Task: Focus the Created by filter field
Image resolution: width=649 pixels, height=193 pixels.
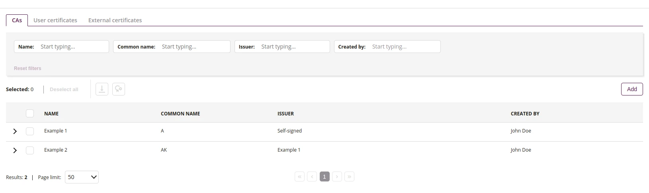Action: [x=387, y=47]
